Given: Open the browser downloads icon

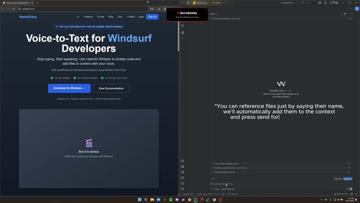Looking at the screenshot, I should point(159,9).
